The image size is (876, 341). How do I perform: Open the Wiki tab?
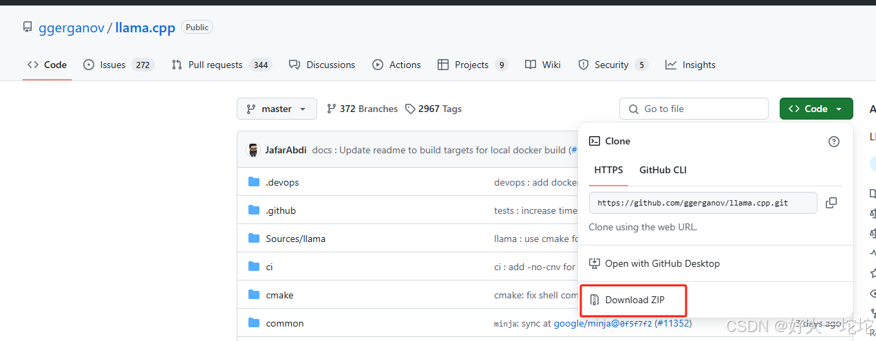pos(543,65)
